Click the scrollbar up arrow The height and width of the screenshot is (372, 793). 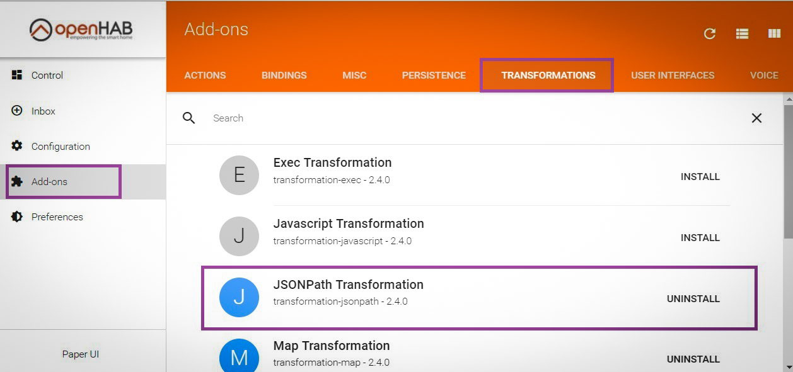788,99
